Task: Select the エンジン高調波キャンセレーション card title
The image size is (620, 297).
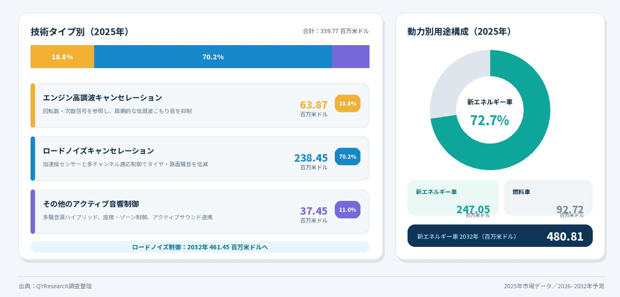Action: click(x=102, y=98)
